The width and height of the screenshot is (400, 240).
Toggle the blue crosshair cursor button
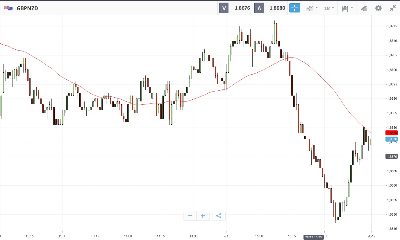(294, 8)
